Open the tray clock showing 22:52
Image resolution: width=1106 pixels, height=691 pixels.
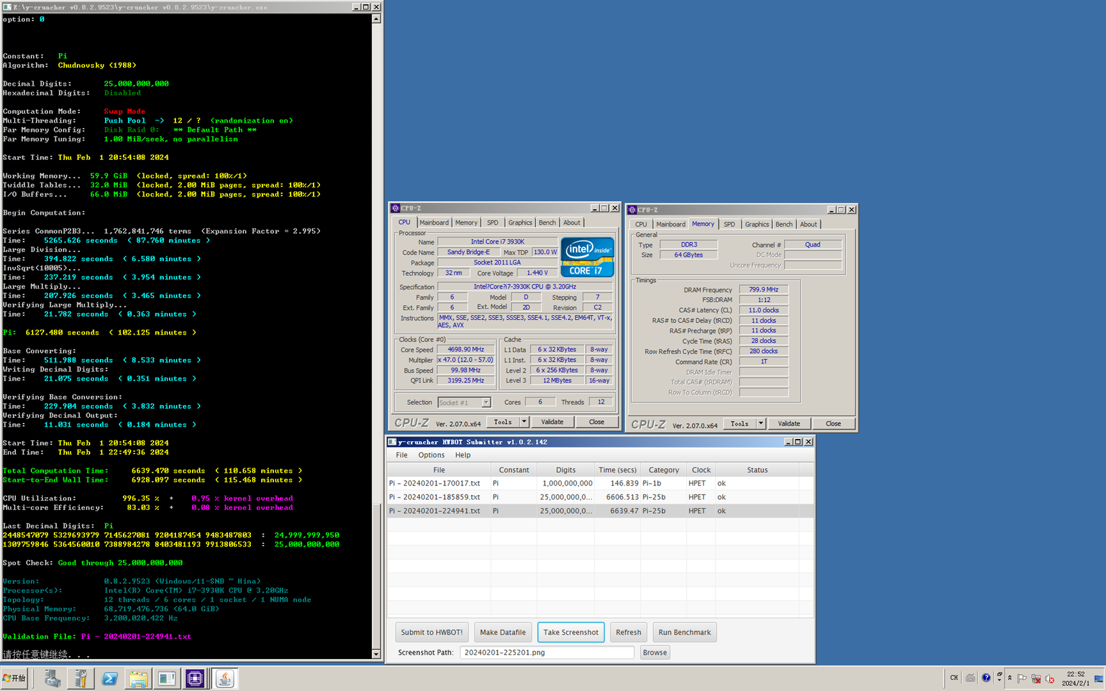coord(1075,678)
